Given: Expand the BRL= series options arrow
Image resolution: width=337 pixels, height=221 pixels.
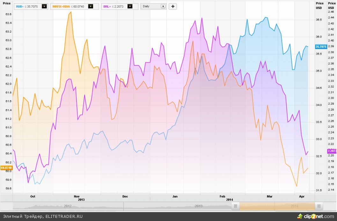Looking at the screenshot, I should 130,6.
